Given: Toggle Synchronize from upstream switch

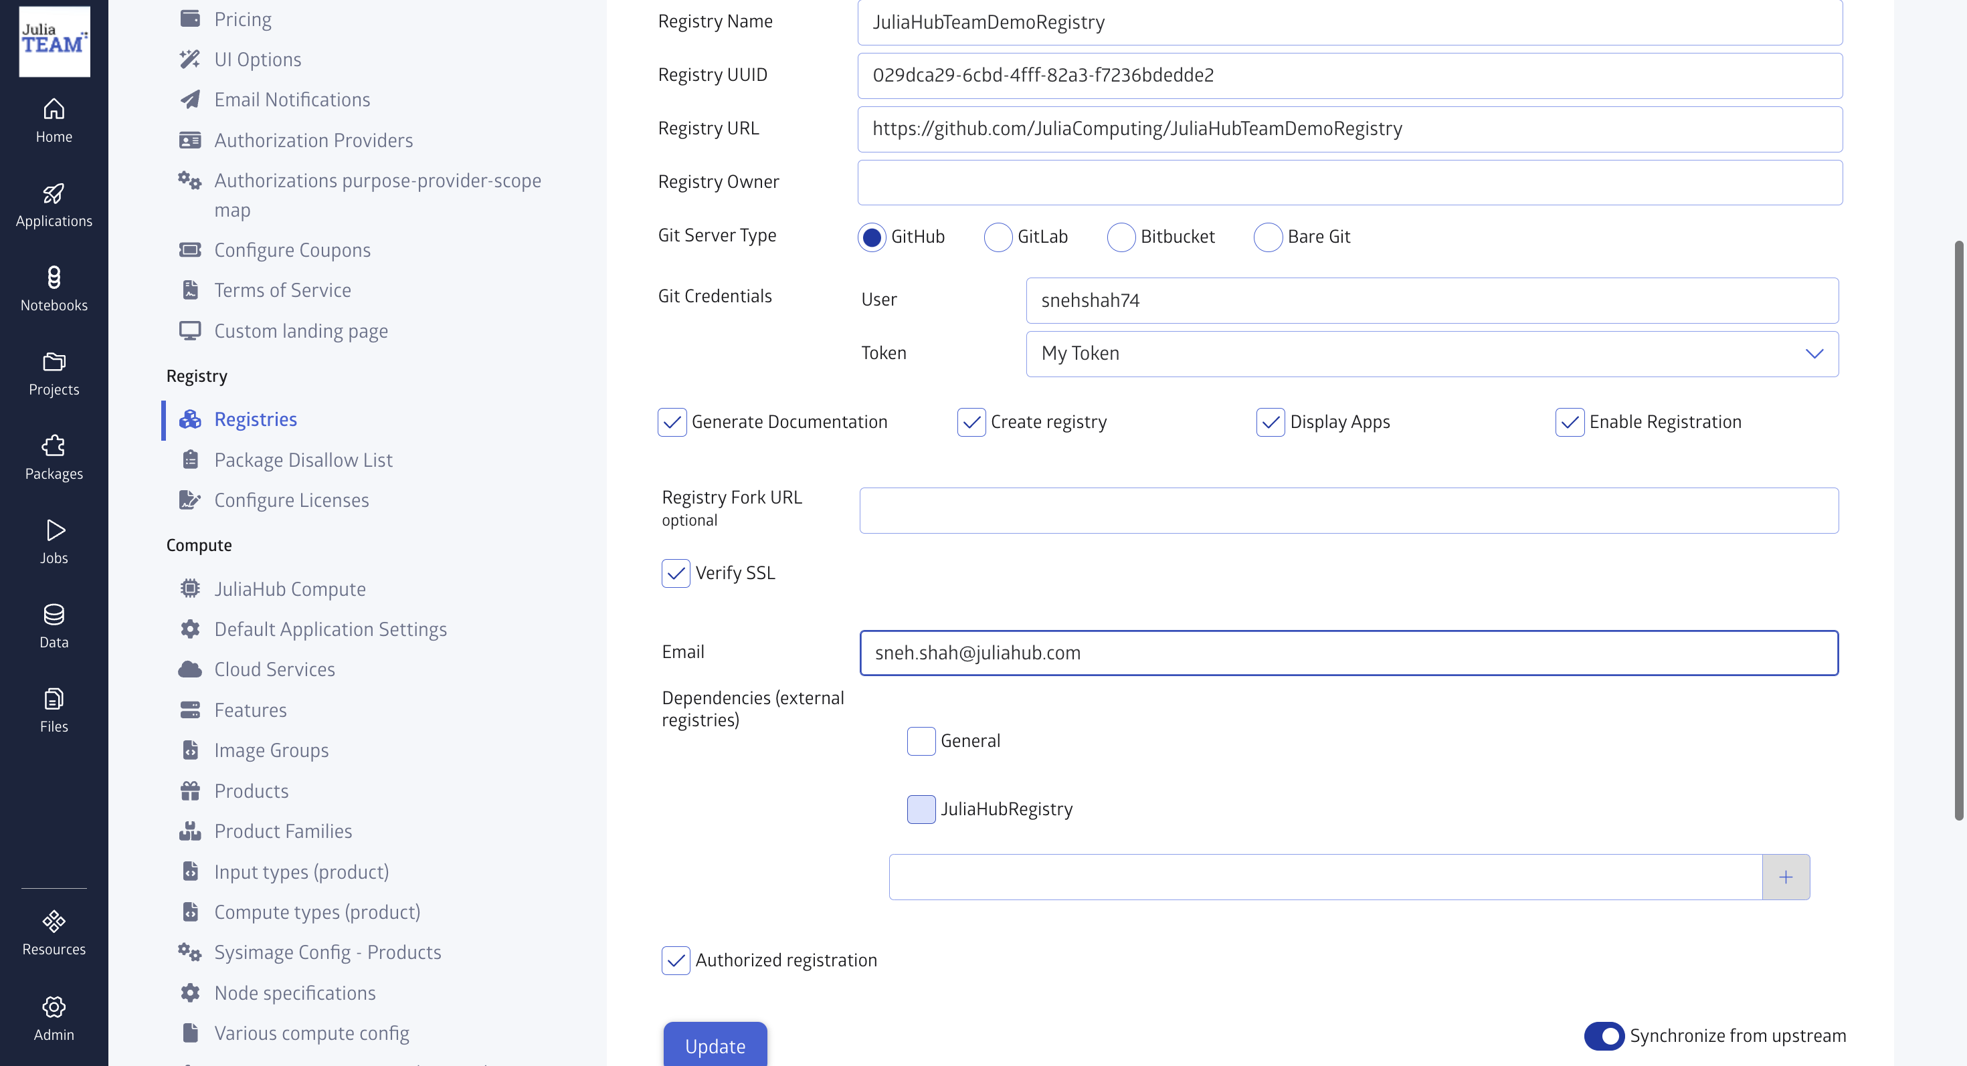Looking at the screenshot, I should (x=1604, y=1035).
